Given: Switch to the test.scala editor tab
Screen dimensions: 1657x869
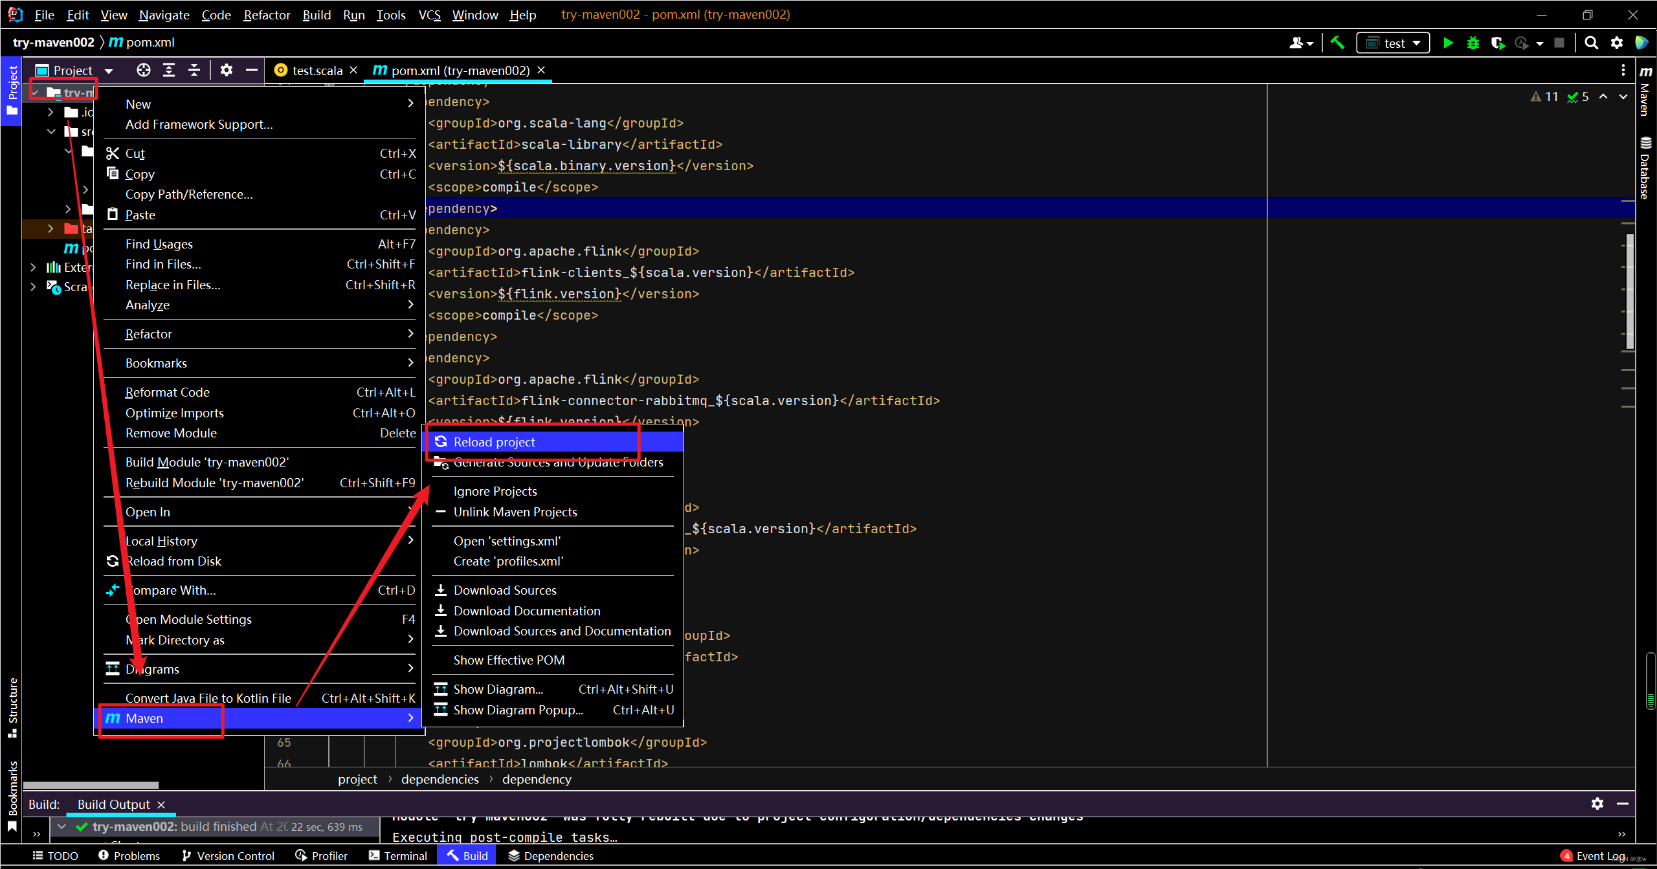Looking at the screenshot, I should pos(317,70).
